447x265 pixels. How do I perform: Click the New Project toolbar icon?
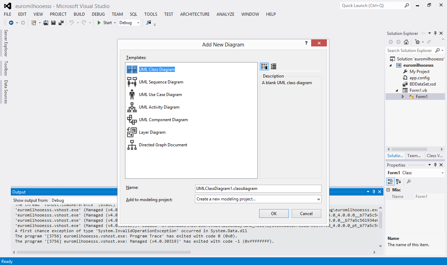tap(34, 23)
